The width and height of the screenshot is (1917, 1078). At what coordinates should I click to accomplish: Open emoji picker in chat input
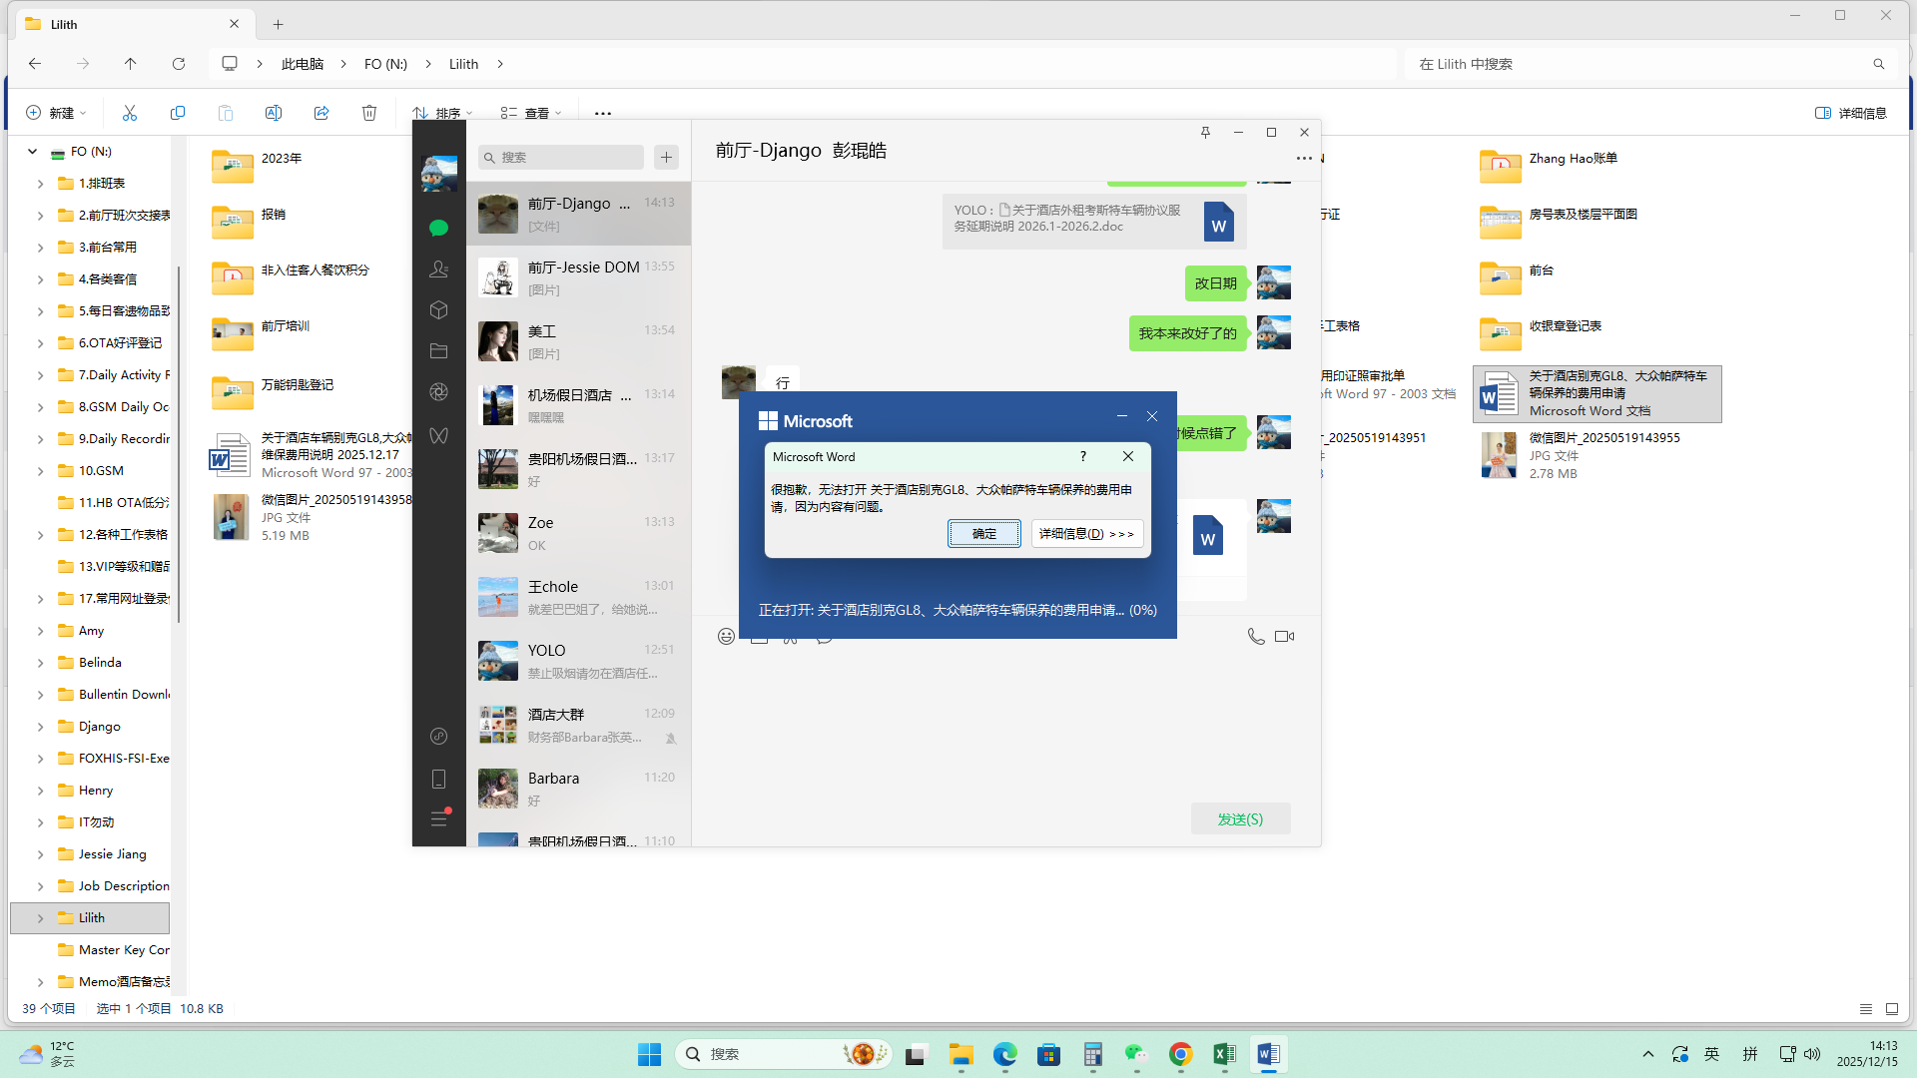tap(726, 637)
